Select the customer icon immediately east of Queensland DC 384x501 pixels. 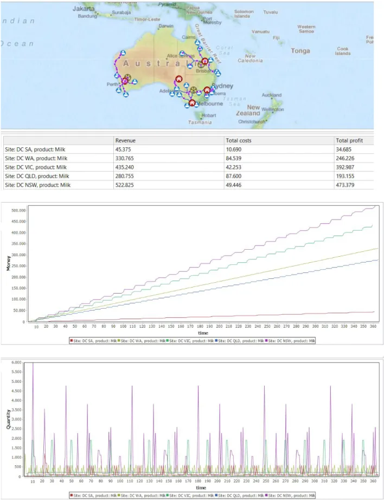point(211,60)
